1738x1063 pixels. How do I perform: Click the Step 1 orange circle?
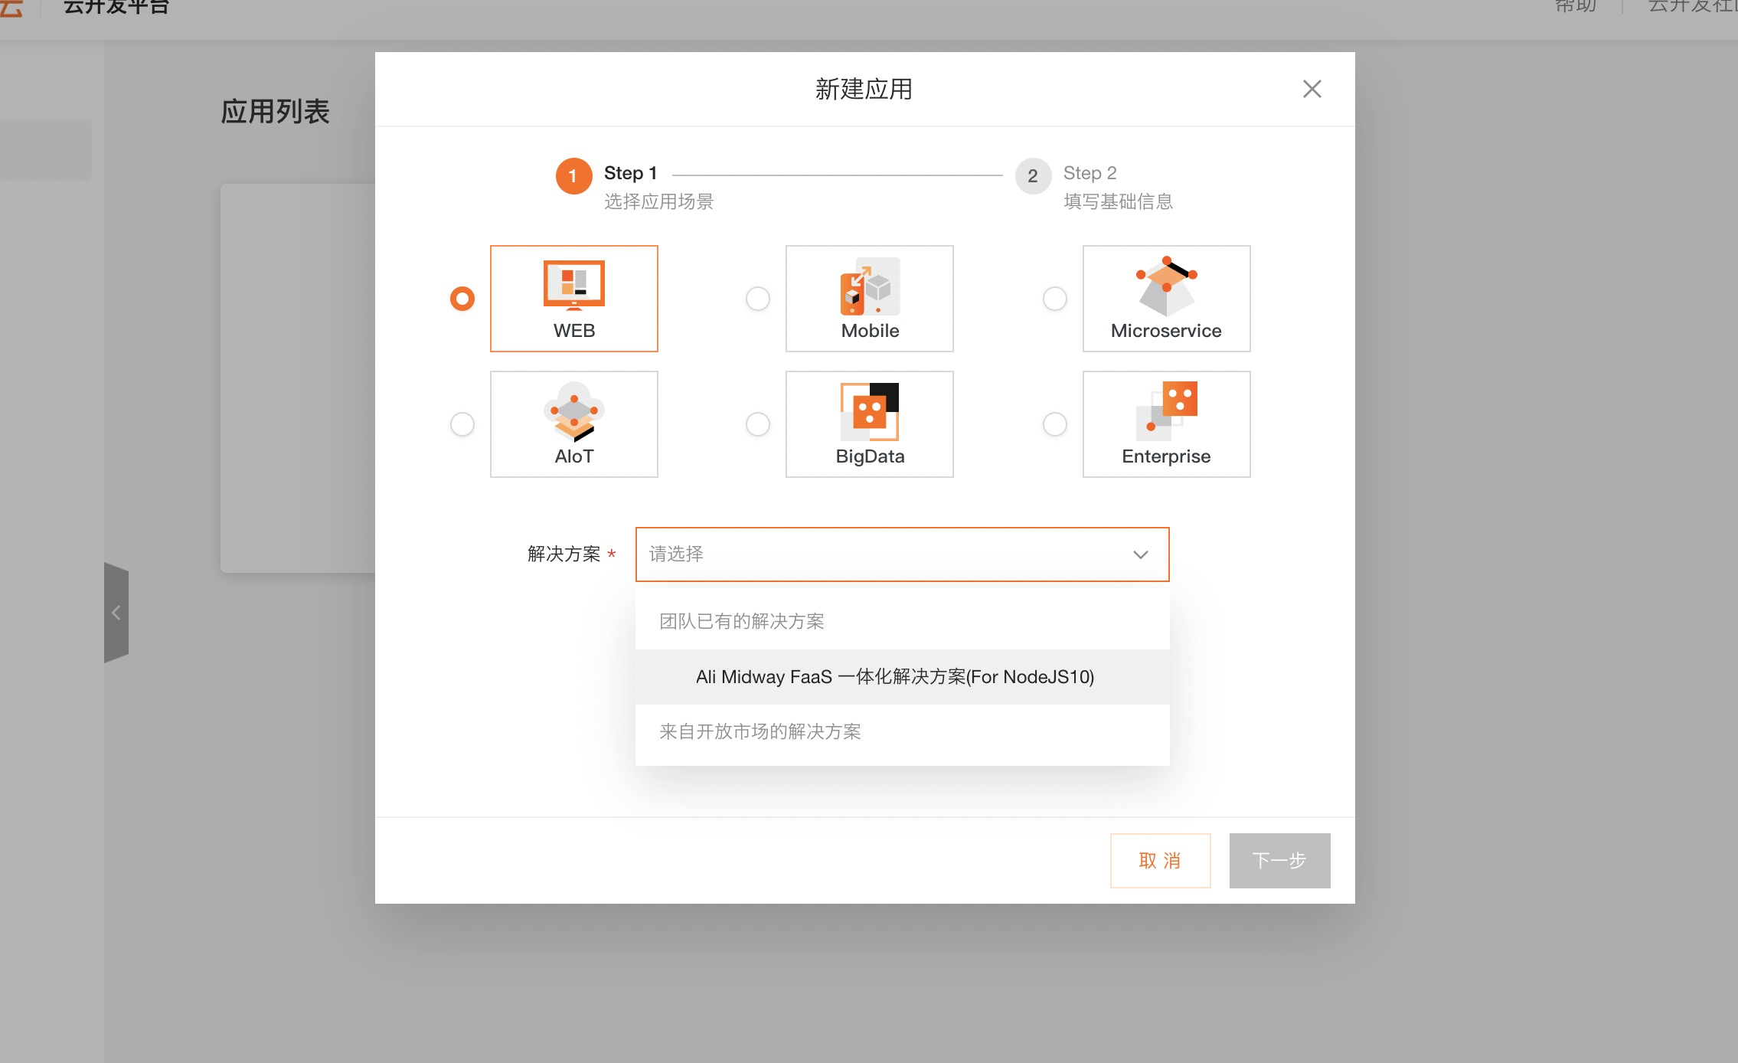coord(573,176)
